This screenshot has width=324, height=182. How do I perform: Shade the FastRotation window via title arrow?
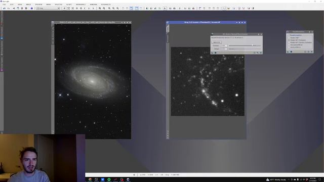click(309, 32)
